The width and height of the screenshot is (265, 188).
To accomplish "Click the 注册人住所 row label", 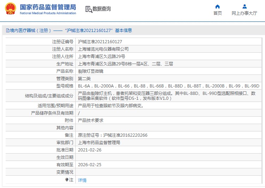I will click(63, 57).
